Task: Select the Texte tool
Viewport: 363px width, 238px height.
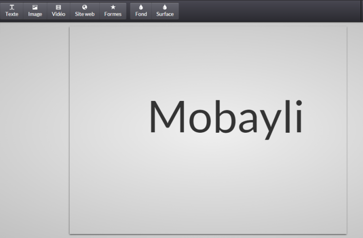Action: (x=12, y=11)
